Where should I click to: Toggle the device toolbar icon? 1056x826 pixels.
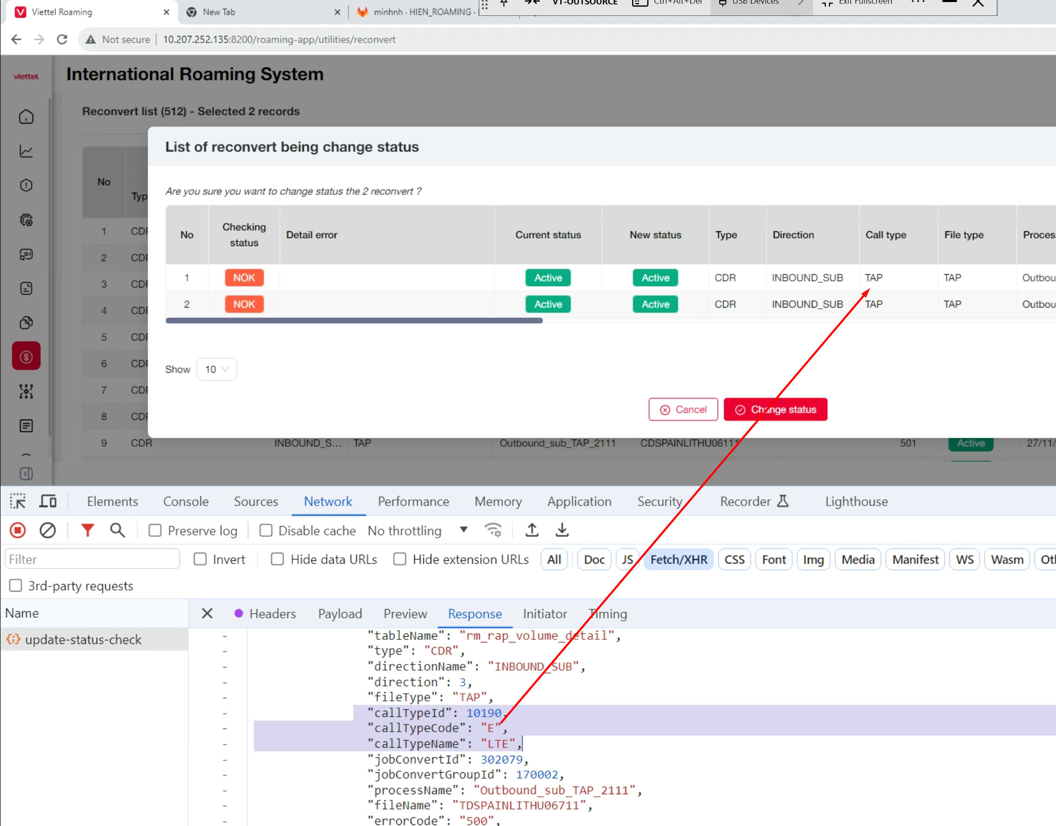[x=48, y=501]
